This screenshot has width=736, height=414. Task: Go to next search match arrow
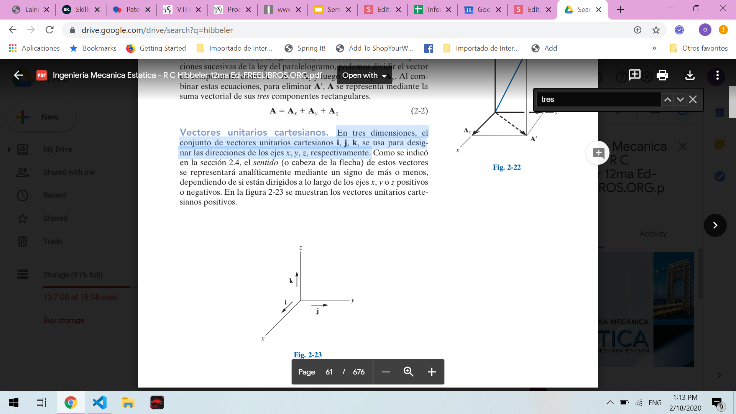680,100
